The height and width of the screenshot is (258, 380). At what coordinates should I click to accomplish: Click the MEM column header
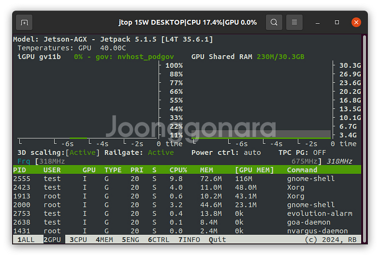click(x=206, y=170)
